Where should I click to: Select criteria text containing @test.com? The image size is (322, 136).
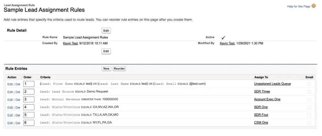tap(123, 84)
